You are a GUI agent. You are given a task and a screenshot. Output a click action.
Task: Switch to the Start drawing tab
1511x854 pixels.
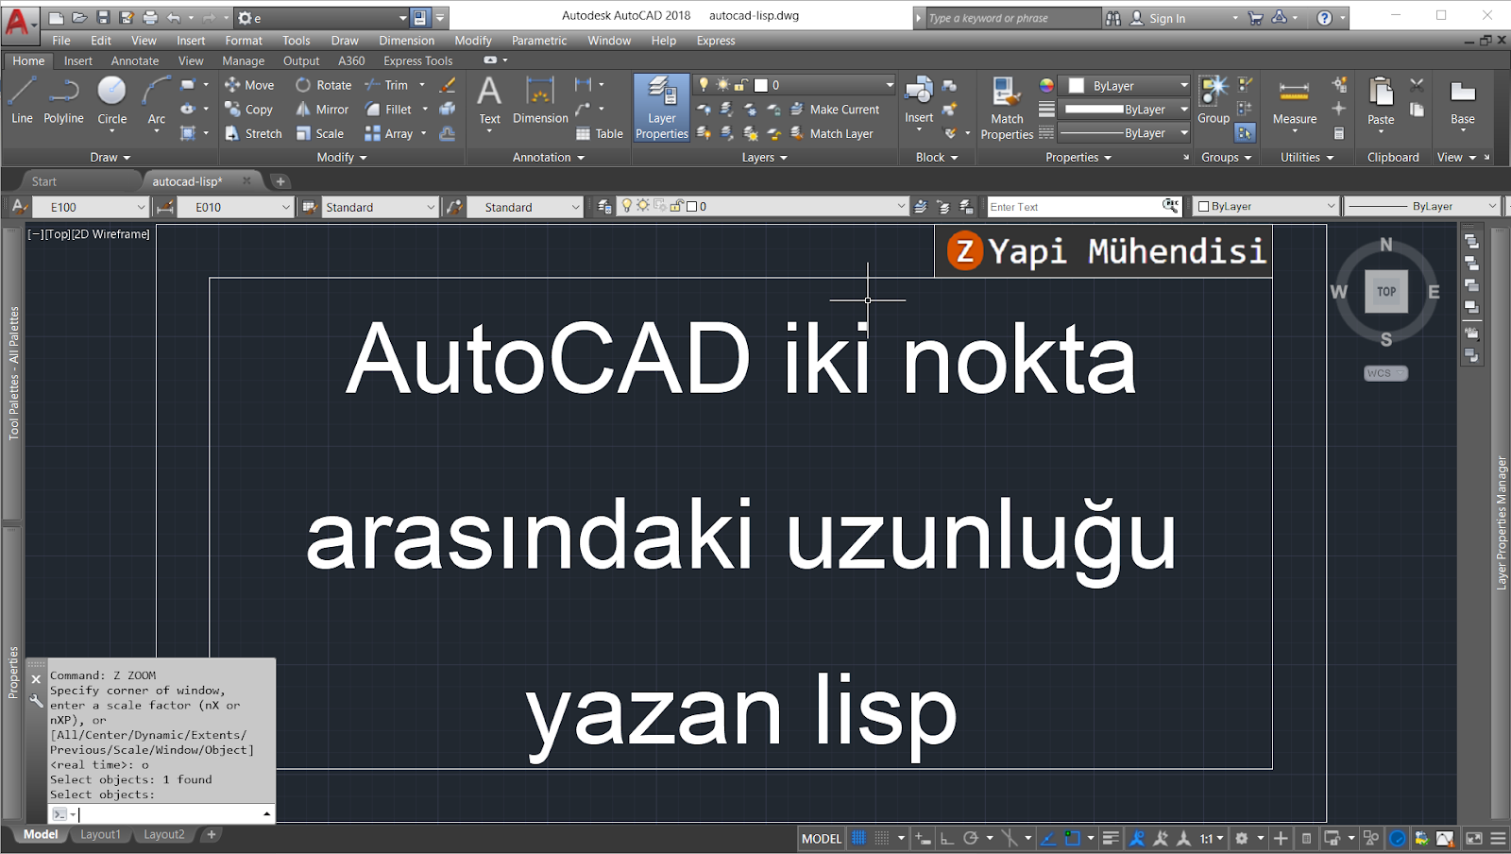43,181
